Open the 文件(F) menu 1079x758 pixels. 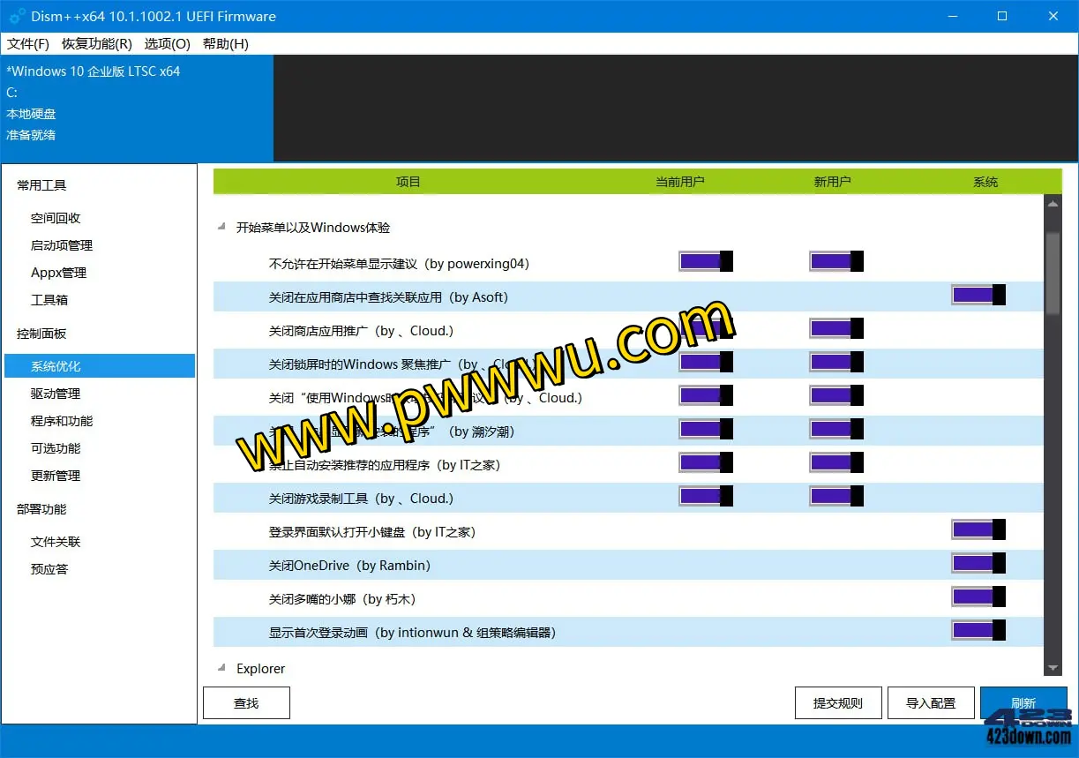pos(28,44)
